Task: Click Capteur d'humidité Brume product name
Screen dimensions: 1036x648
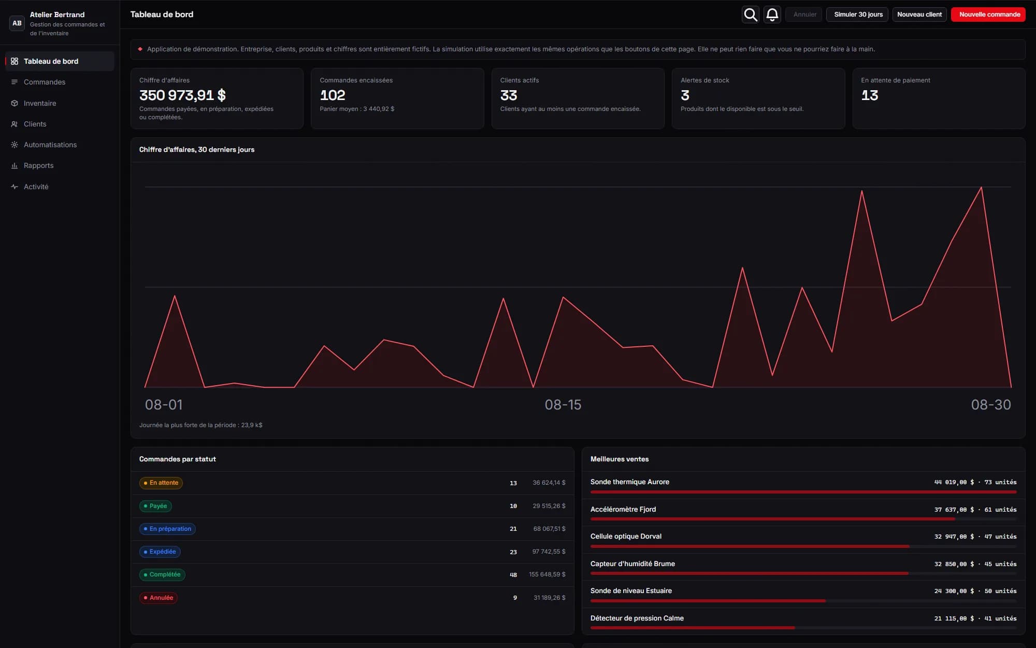Action: coord(632,564)
